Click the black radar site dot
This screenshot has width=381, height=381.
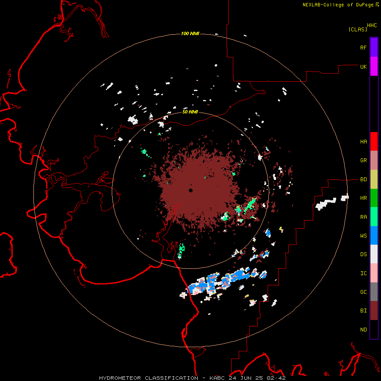coord(191,190)
